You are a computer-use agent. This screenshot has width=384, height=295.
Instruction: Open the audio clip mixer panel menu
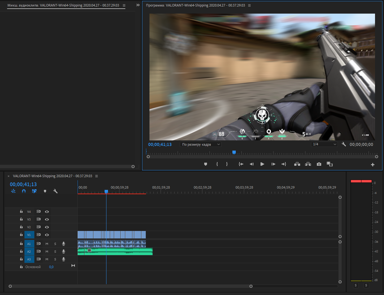click(x=124, y=5)
